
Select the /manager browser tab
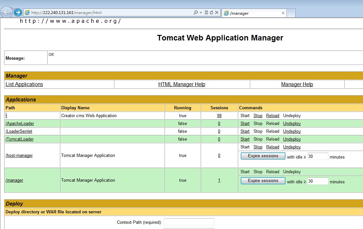tap(254, 13)
